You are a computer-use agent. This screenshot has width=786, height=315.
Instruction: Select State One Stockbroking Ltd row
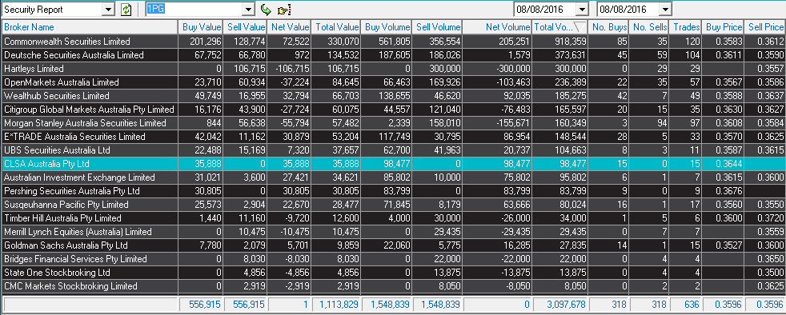click(393, 273)
